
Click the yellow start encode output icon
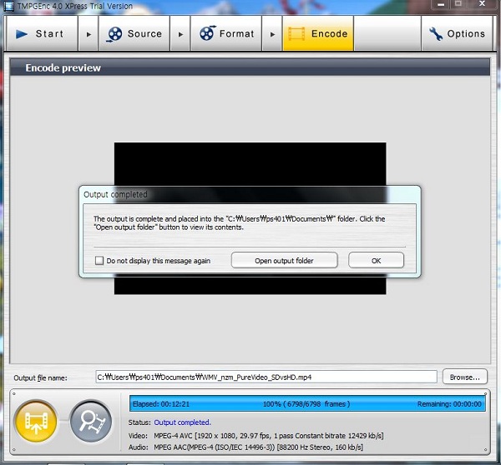36,422
